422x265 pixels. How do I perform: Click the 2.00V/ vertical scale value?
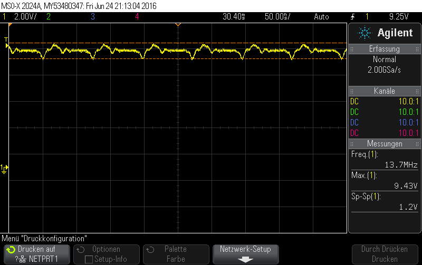tap(25, 17)
